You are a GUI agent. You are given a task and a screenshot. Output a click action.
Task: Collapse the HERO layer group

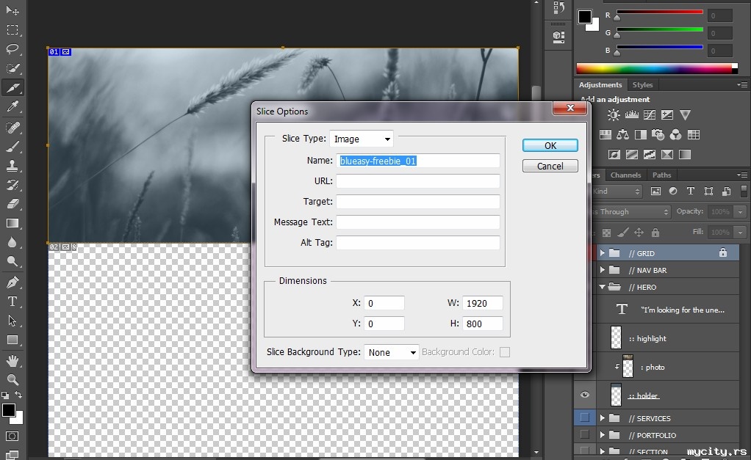tap(603, 287)
